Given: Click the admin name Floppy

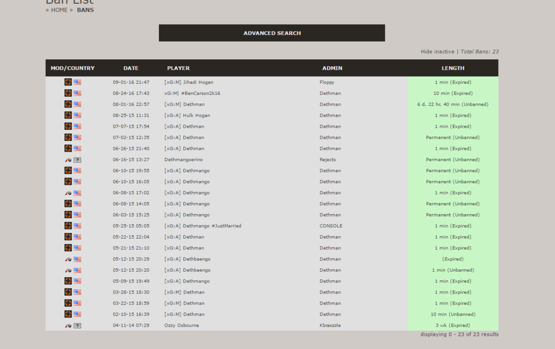Looking at the screenshot, I should tap(327, 82).
